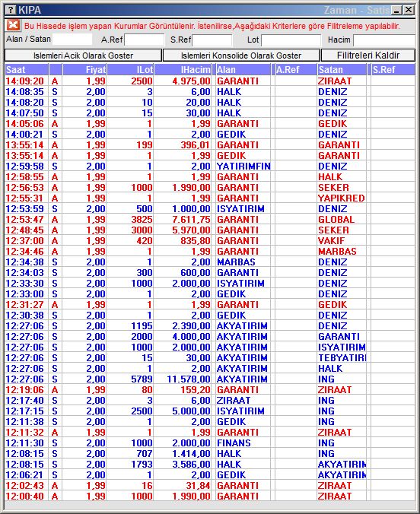Click the Hacim filter field

384,40
